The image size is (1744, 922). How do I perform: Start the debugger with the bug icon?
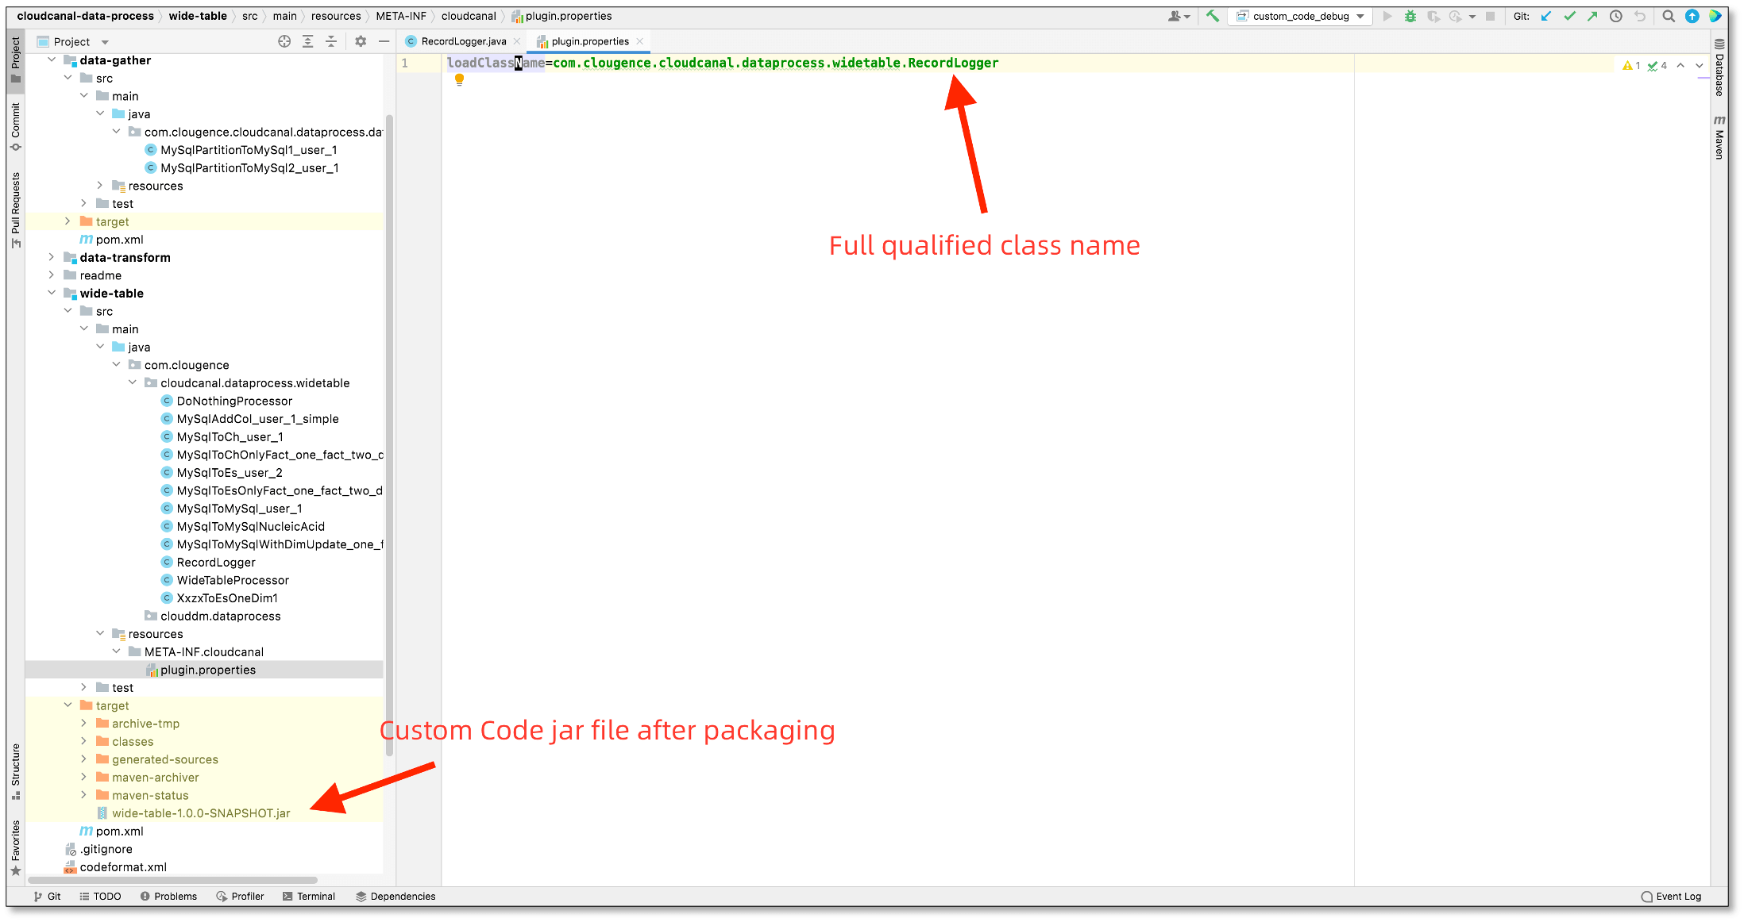[x=1411, y=16]
